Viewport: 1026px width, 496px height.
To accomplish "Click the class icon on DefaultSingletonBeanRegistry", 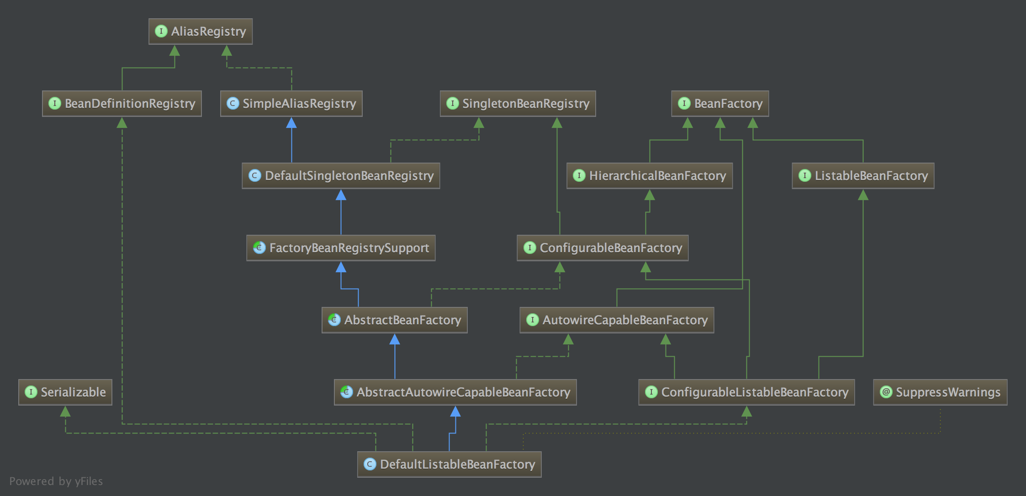I will click(254, 176).
